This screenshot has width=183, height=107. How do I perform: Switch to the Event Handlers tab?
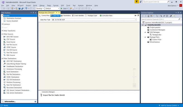pos(78,15)
